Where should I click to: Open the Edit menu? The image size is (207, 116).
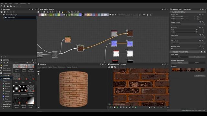6,4
